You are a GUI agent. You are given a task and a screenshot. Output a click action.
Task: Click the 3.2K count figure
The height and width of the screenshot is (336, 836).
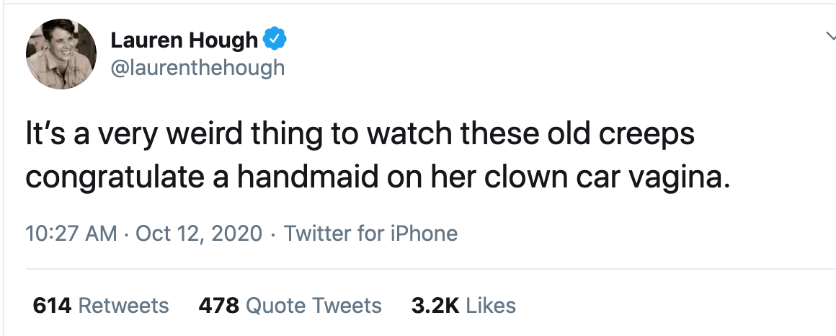coord(435,306)
